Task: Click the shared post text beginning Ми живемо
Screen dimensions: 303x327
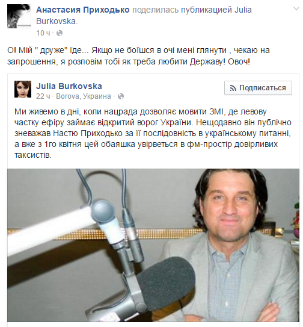Action: 153,133
